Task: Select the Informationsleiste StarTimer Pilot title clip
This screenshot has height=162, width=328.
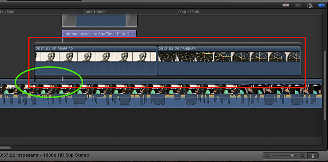Action: 99,34
